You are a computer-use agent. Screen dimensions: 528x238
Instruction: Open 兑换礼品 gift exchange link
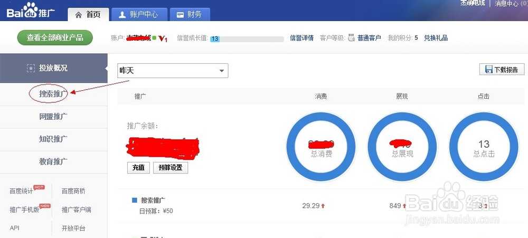tap(436, 38)
